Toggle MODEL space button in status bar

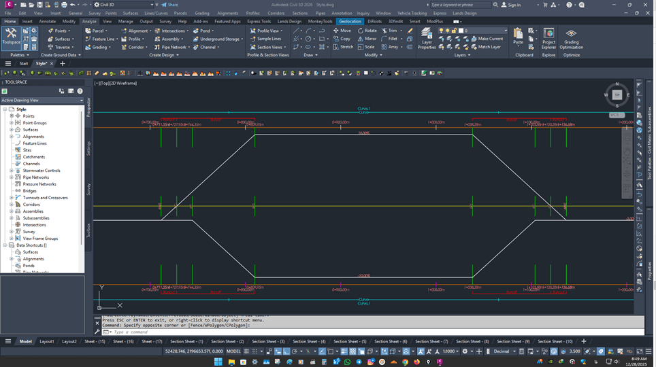tap(233, 351)
